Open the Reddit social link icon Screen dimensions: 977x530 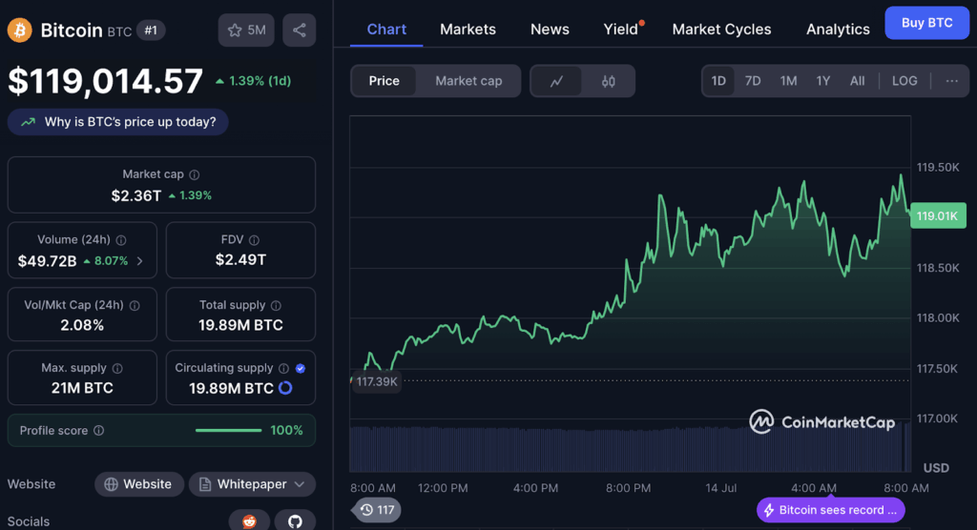pos(249,520)
